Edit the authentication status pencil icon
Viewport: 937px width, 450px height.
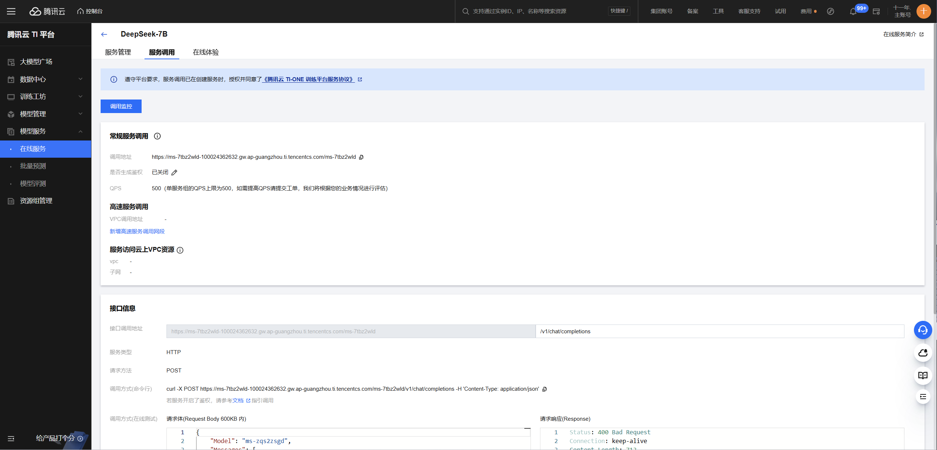coord(175,173)
